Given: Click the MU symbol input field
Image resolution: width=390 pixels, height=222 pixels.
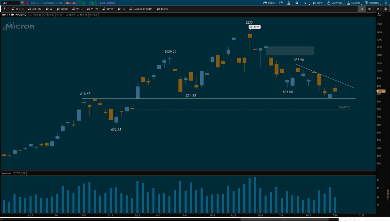Looking at the screenshot, I should point(10,3).
